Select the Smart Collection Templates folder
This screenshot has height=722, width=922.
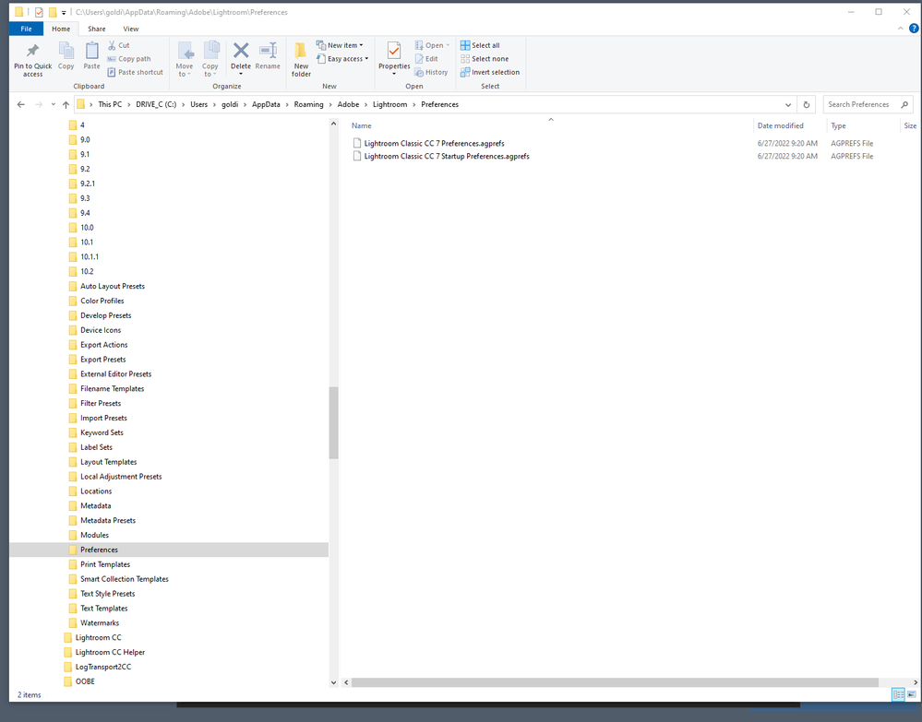click(124, 579)
